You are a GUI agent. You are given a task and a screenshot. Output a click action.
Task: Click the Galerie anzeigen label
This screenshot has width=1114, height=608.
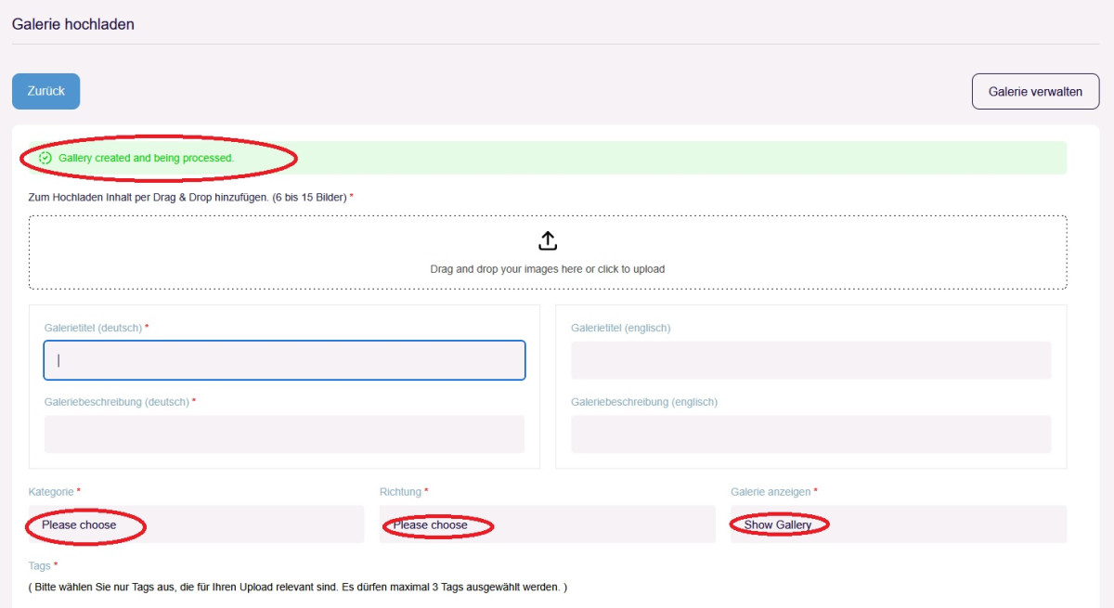771,491
